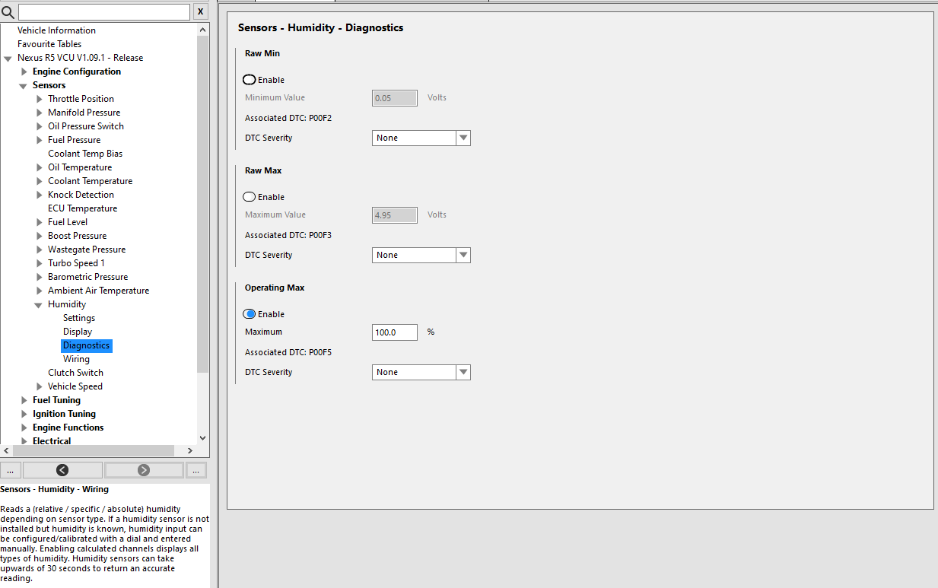Enable the Raw Max diagnostic

click(x=250, y=197)
